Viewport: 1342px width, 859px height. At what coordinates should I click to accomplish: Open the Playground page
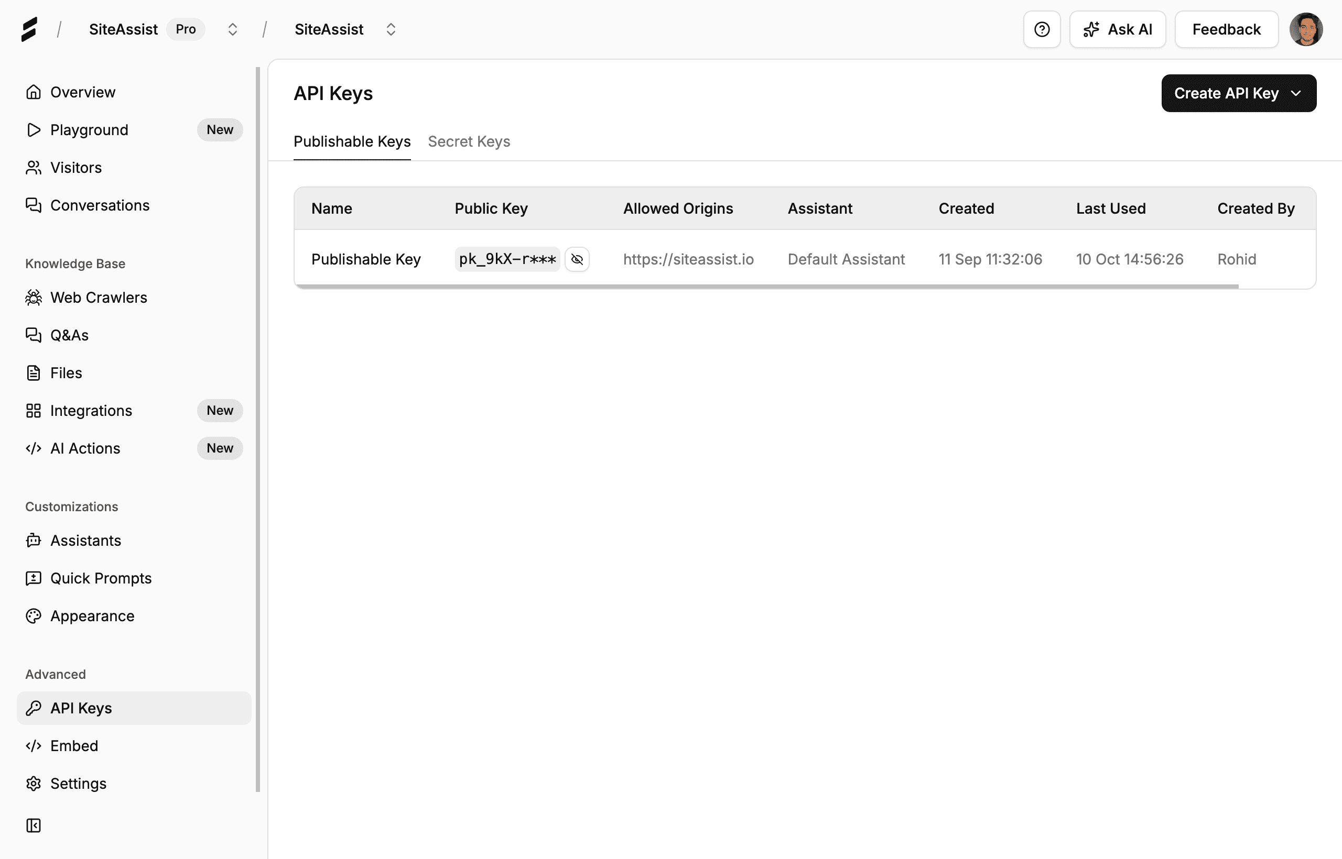89,130
